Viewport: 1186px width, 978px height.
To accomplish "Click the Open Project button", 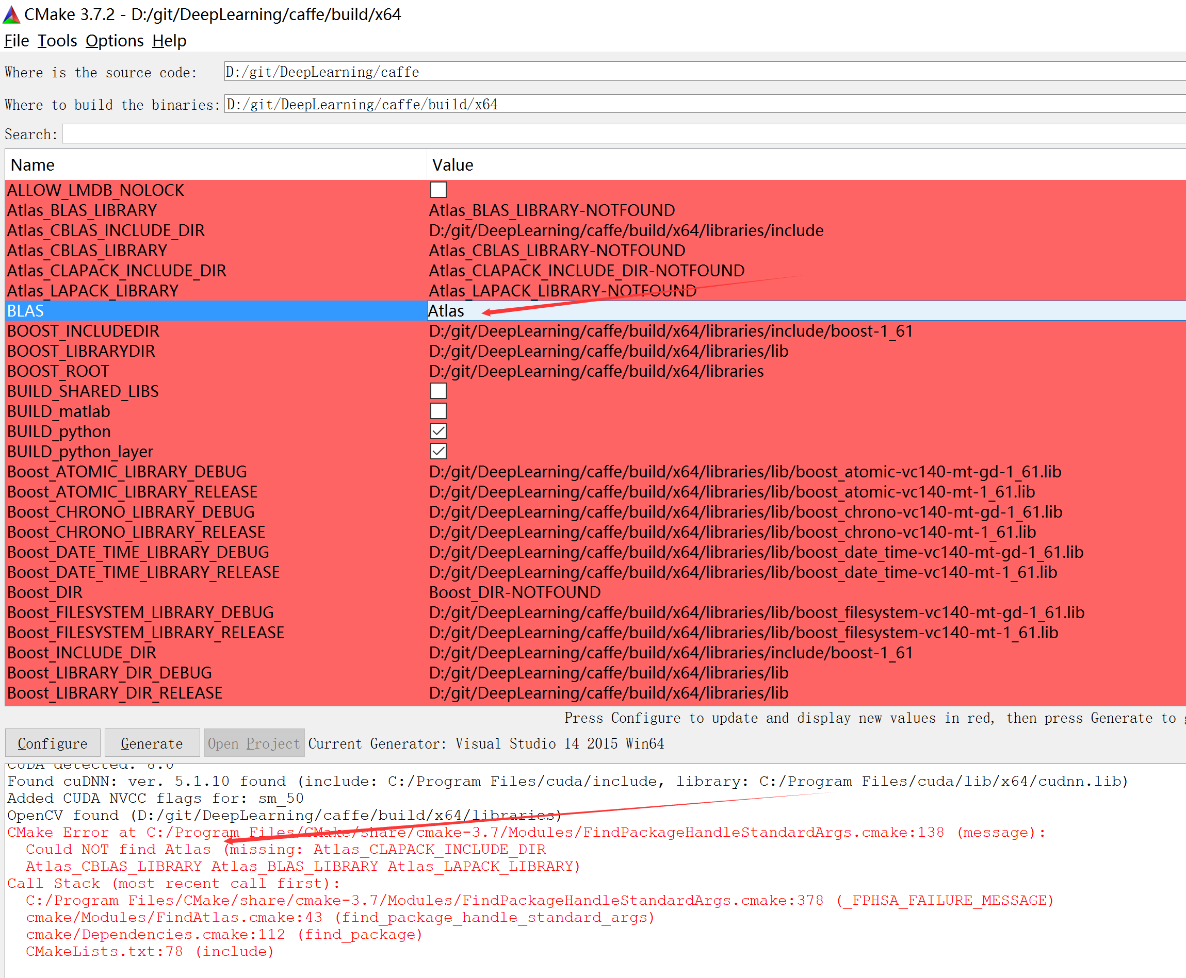I will click(254, 743).
